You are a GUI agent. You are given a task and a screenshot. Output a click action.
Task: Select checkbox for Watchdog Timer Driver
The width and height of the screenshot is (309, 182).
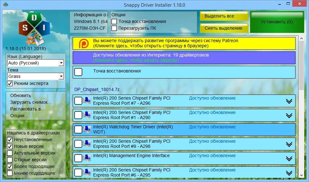pos(78,129)
